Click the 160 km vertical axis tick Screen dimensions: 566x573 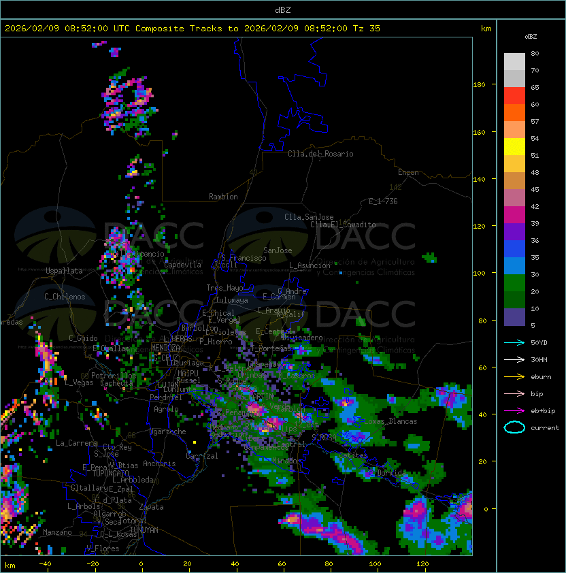479,132
